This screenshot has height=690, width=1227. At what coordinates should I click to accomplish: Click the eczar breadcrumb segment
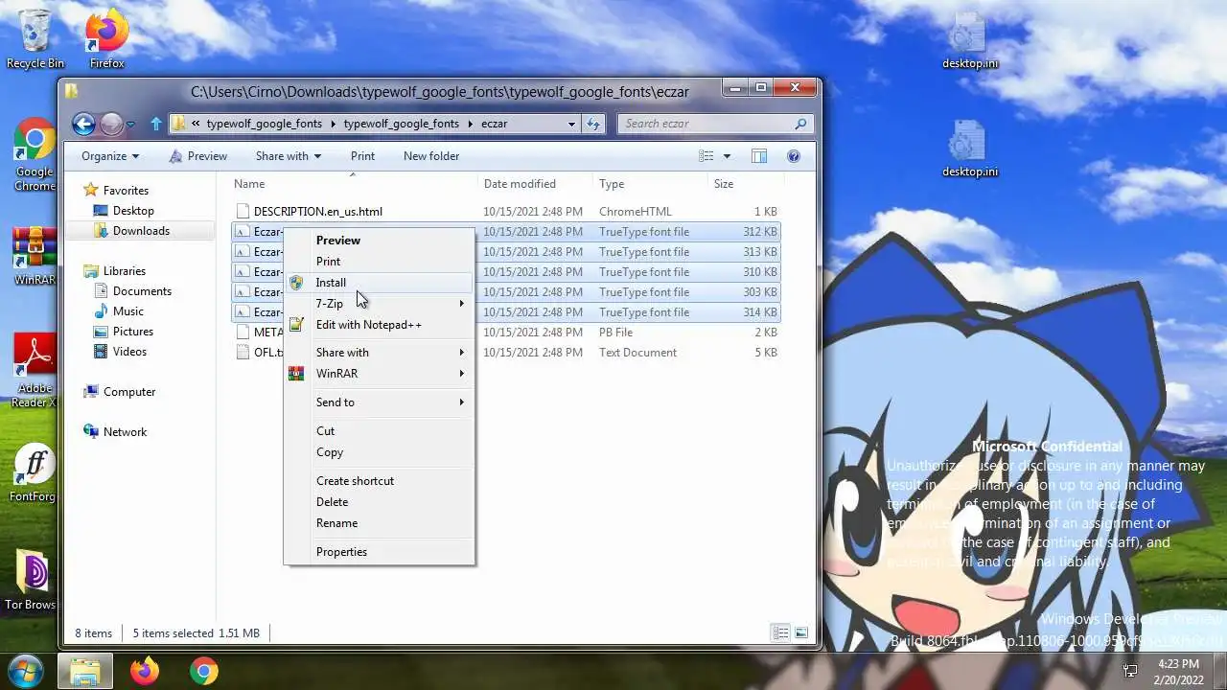(495, 124)
